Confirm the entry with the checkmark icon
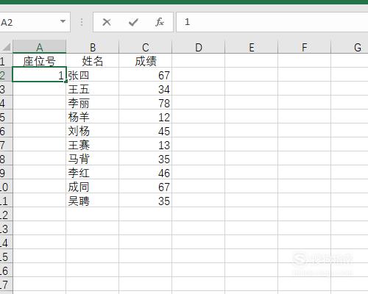This screenshot has width=368, height=294. [133, 22]
